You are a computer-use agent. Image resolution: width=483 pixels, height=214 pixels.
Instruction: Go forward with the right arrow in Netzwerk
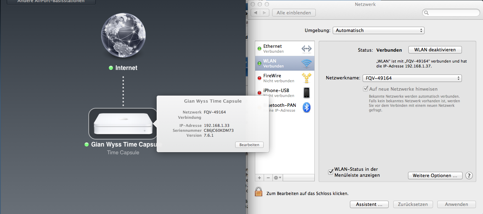265,13
